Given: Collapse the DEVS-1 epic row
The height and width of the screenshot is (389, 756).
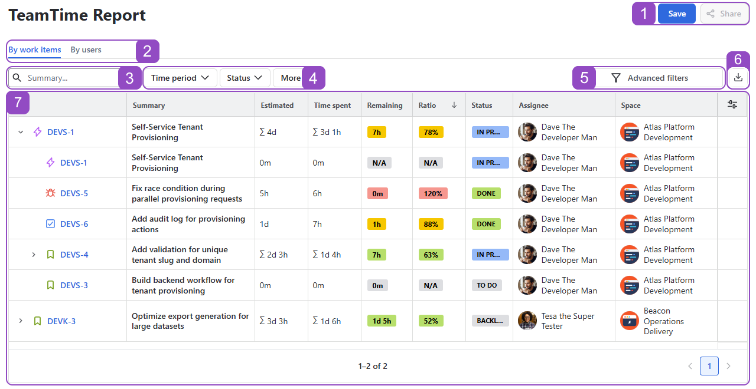Looking at the screenshot, I should [x=21, y=132].
